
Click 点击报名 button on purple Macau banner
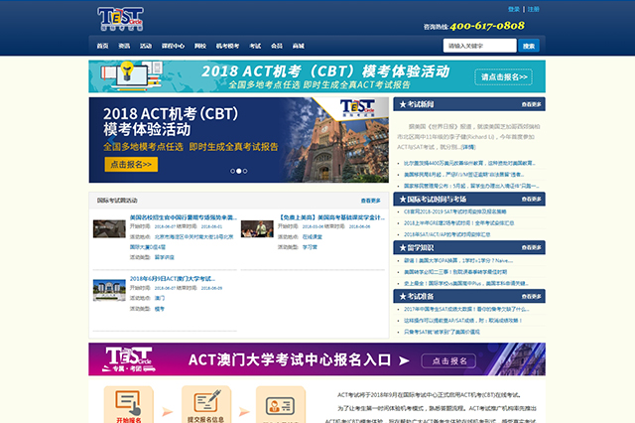[448, 361]
